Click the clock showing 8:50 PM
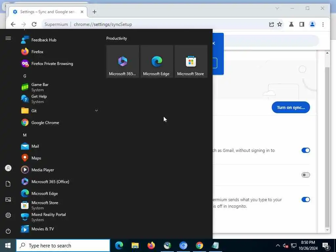This screenshot has height=252, width=336. 308,245
